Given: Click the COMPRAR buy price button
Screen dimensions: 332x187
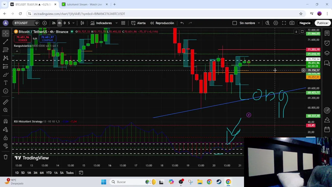Looking at the screenshot, I should (47, 39).
